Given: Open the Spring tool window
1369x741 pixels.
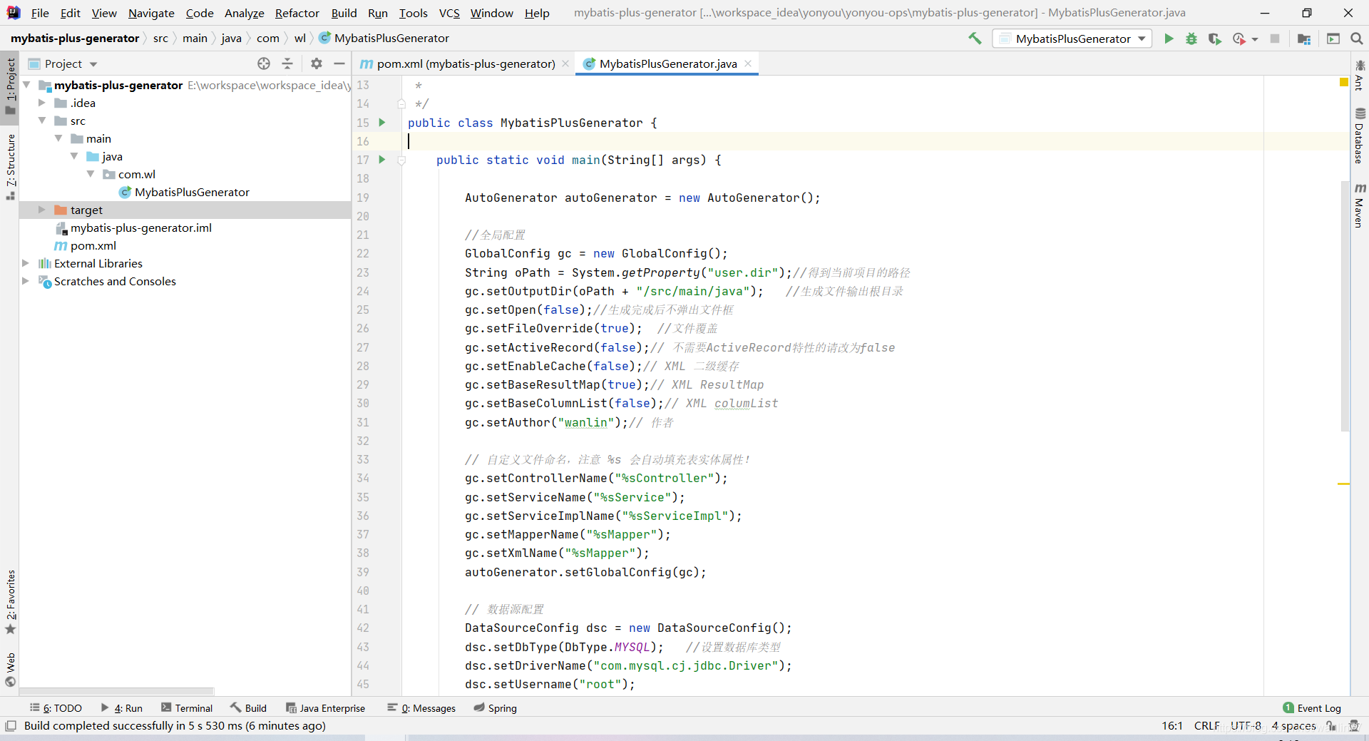Looking at the screenshot, I should tap(496, 708).
